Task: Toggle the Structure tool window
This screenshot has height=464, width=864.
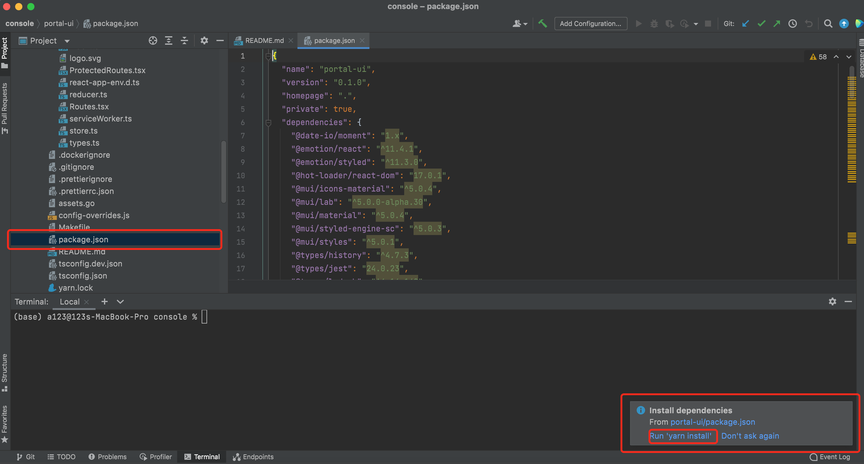Action: [5, 372]
